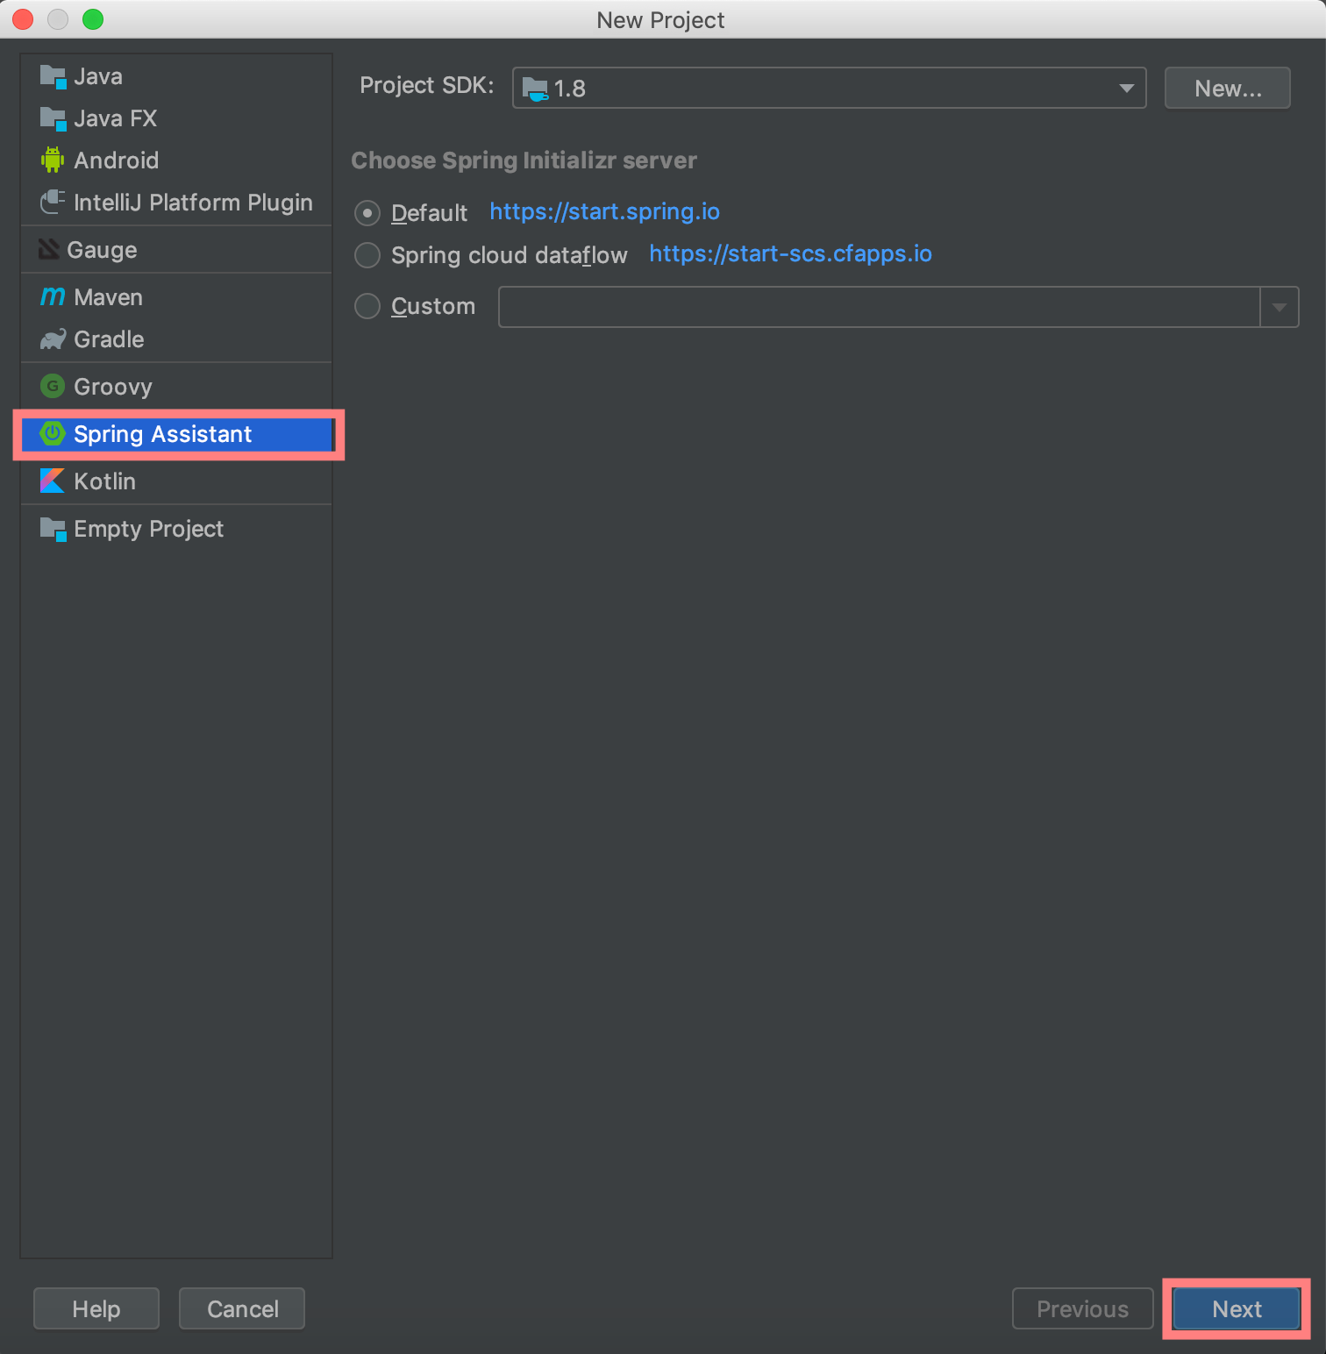
Task: Click the custom server URL text field
Action: pos(879,307)
